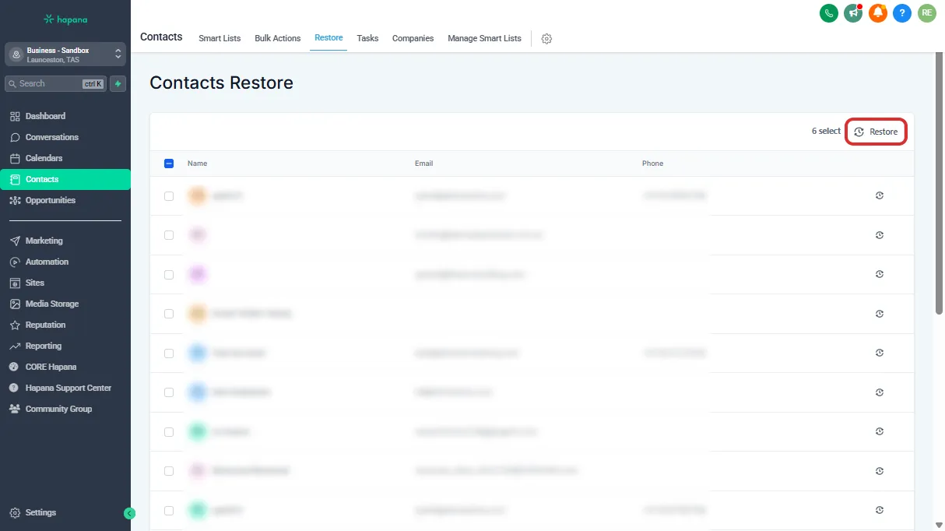
Task: Go to Opportunities in the sidebar
Action: click(x=50, y=200)
